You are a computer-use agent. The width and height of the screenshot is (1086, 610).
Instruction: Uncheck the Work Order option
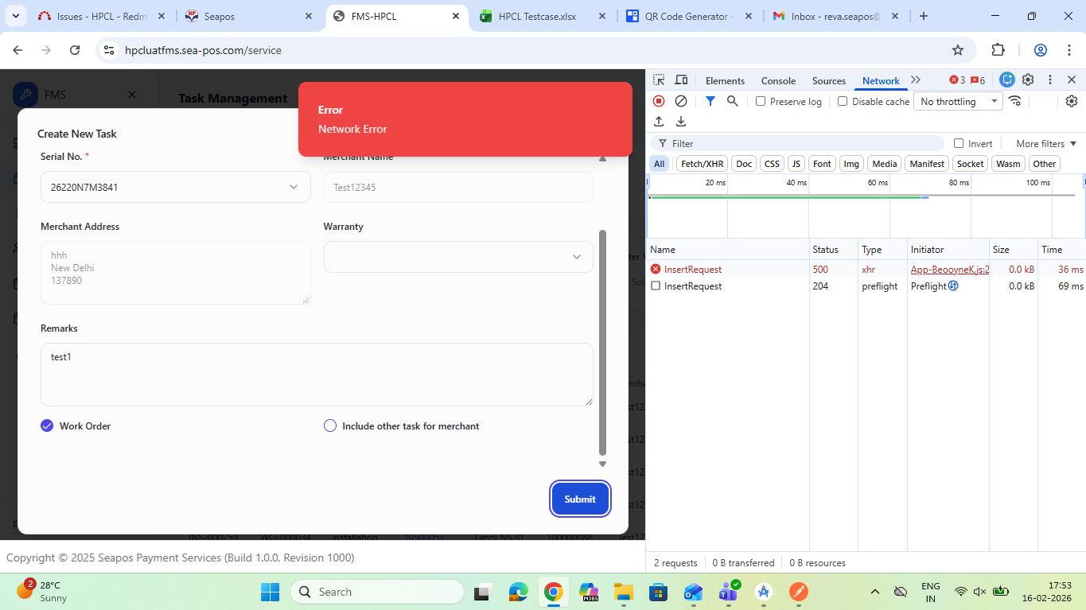(47, 425)
